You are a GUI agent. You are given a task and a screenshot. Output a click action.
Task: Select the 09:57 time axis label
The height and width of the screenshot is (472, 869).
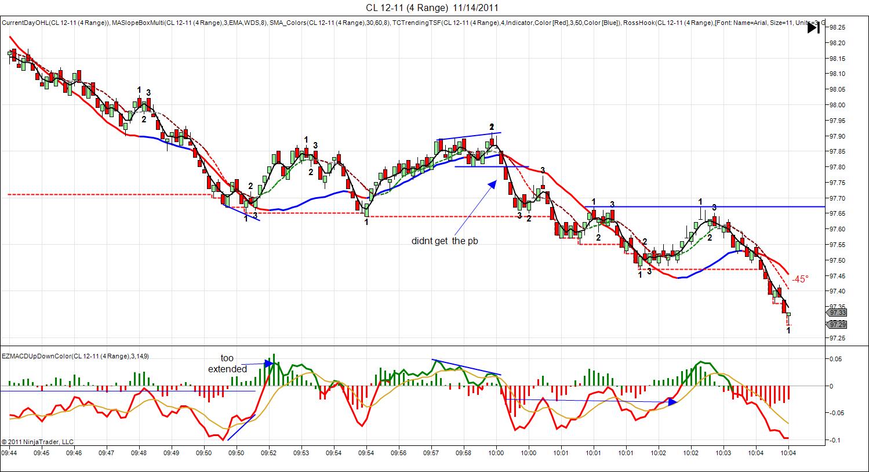point(431,452)
